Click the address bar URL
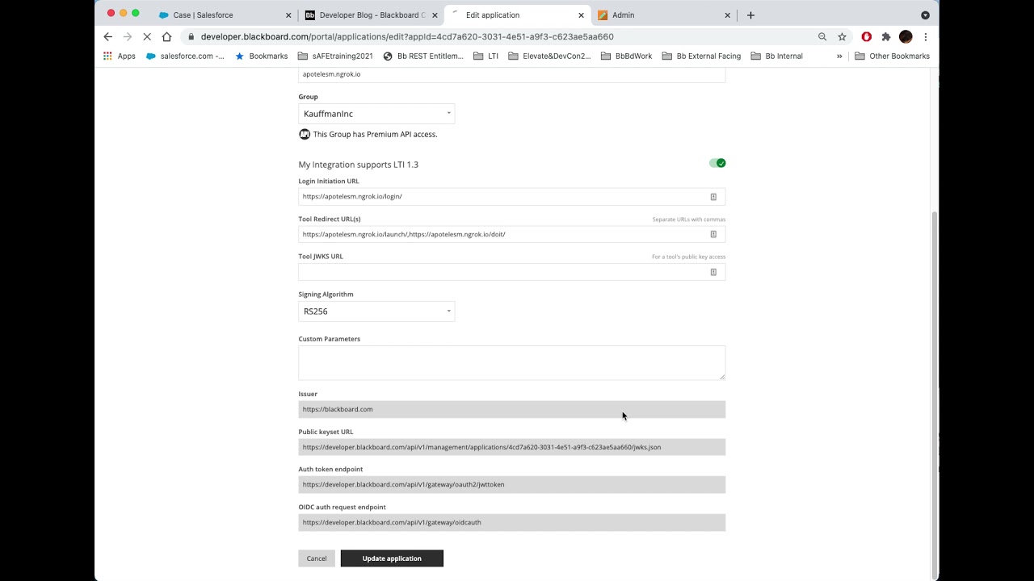The width and height of the screenshot is (1034, 581). click(x=407, y=36)
